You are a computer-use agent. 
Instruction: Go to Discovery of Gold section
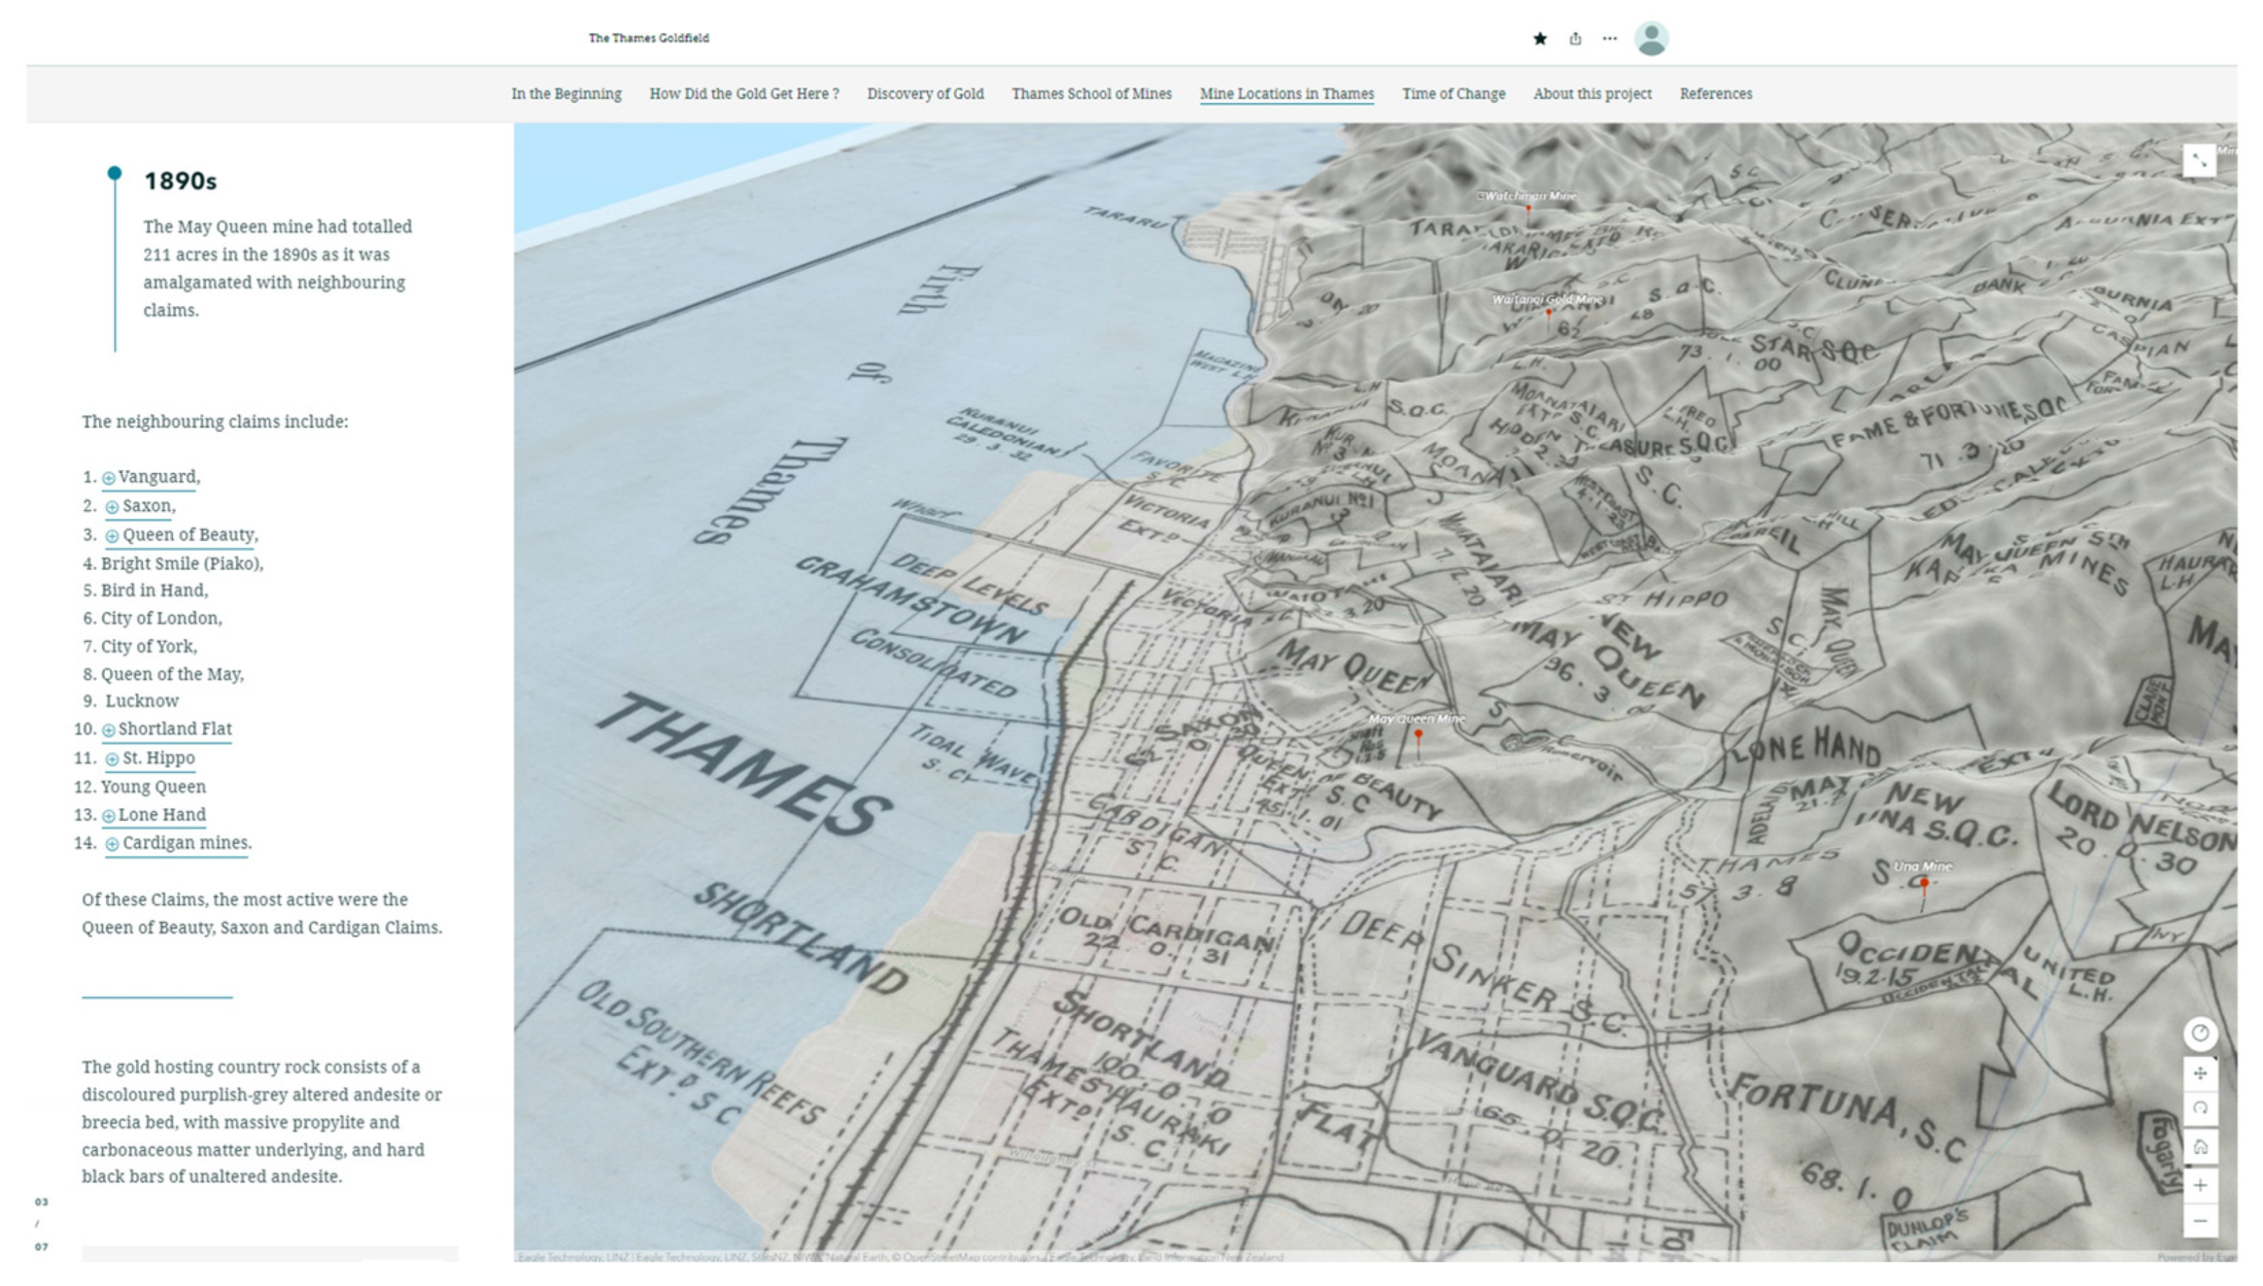coord(925,93)
